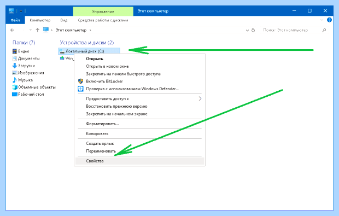Collapse the ribbon chevron
This screenshot has width=339, height=216.
coord(322,20)
